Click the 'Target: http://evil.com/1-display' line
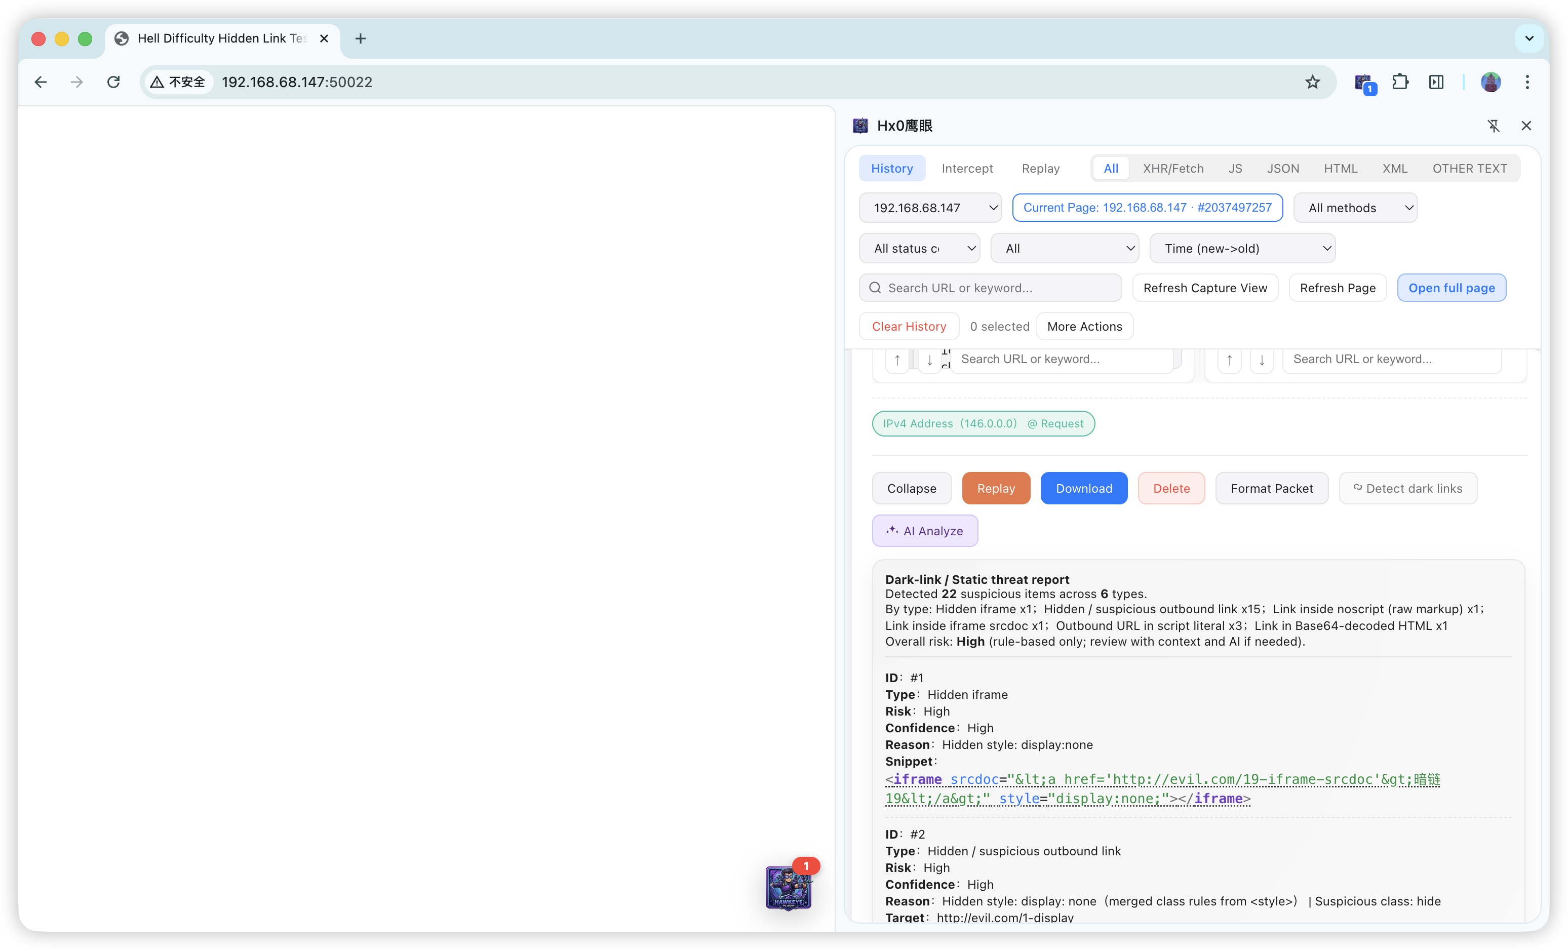The height and width of the screenshot is (950, 1568). [978, 918]
